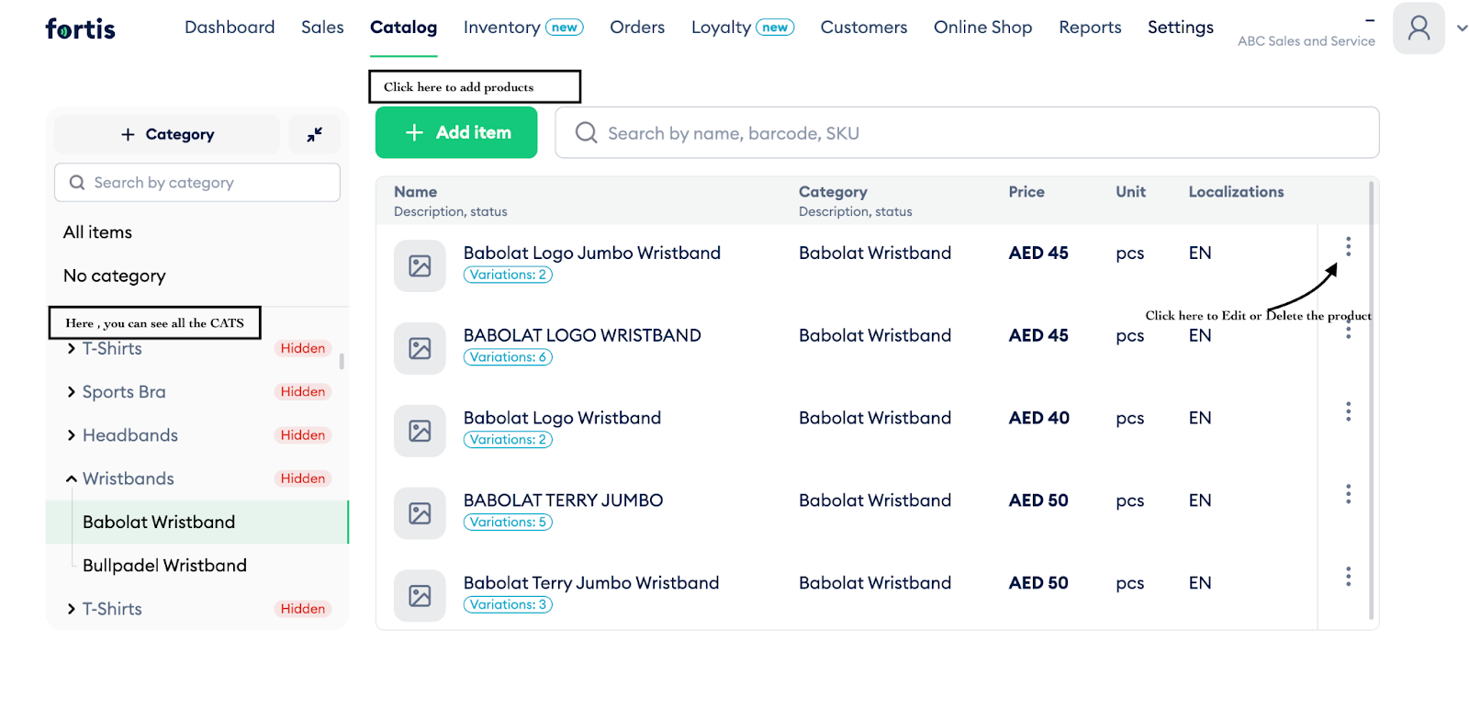Open product BABOLAT LOGO WRISTBAND

tap(582, 335)
